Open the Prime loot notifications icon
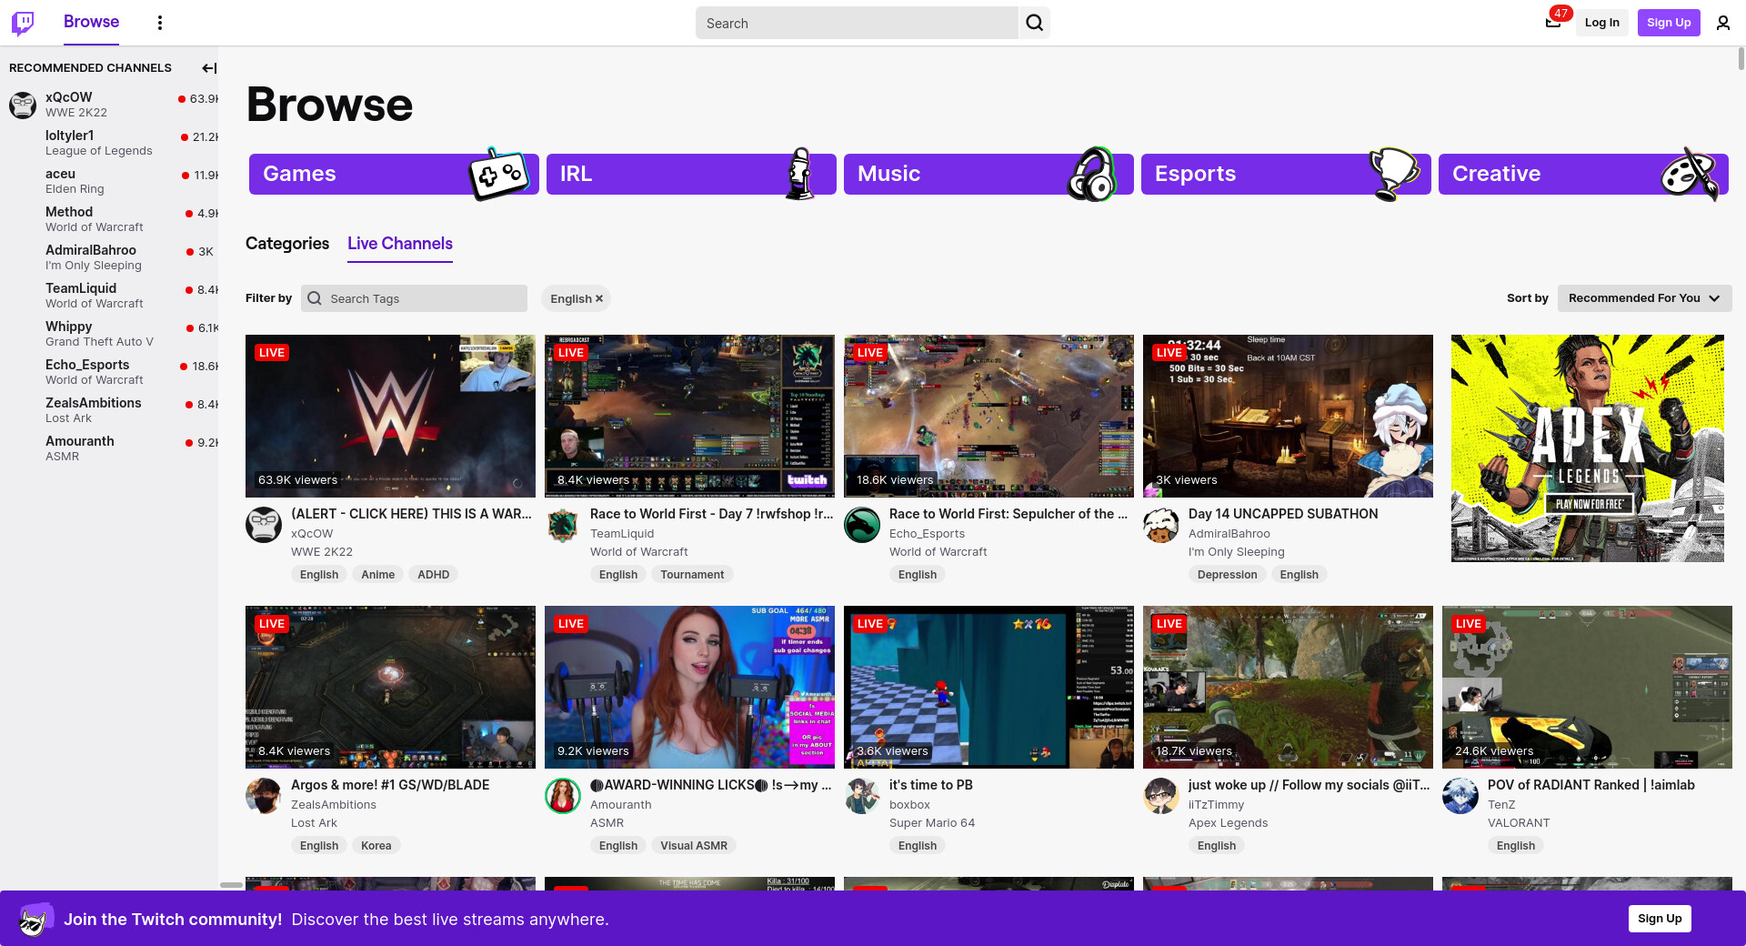Screen dimensions: 1746x946 [x=1553, y=23]
